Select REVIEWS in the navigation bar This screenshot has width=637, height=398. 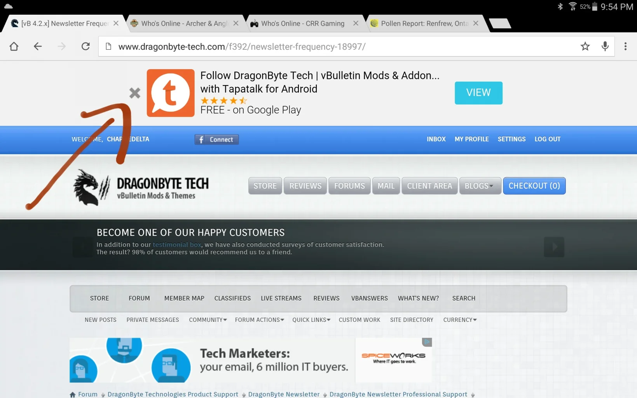(326, 298)
